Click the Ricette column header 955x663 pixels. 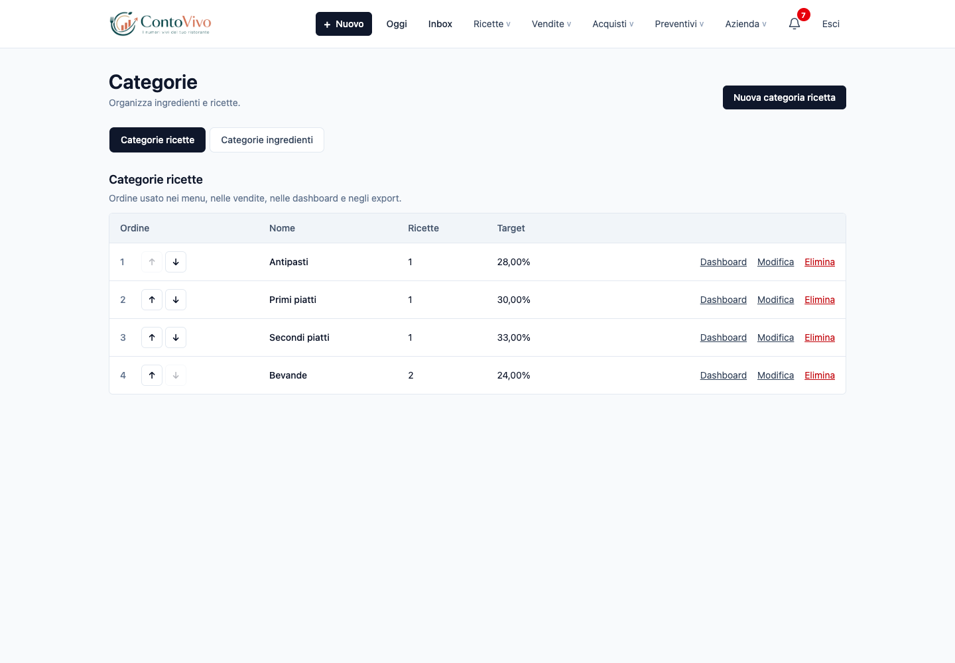[423, 228]
